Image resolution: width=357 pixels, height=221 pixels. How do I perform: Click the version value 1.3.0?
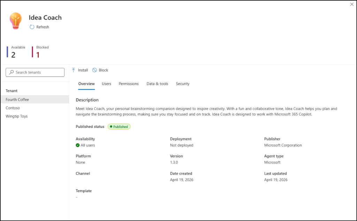pos(174,162)
